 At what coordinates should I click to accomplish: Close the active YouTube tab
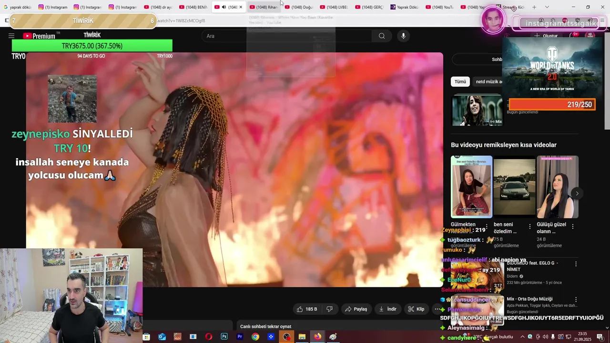tap(241, 7)
